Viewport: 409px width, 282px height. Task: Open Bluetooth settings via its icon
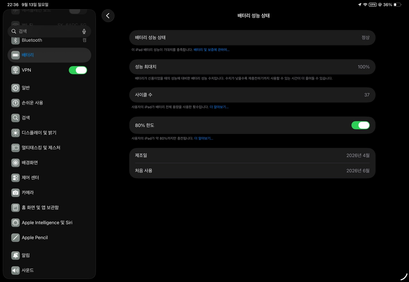click(15, 40)
